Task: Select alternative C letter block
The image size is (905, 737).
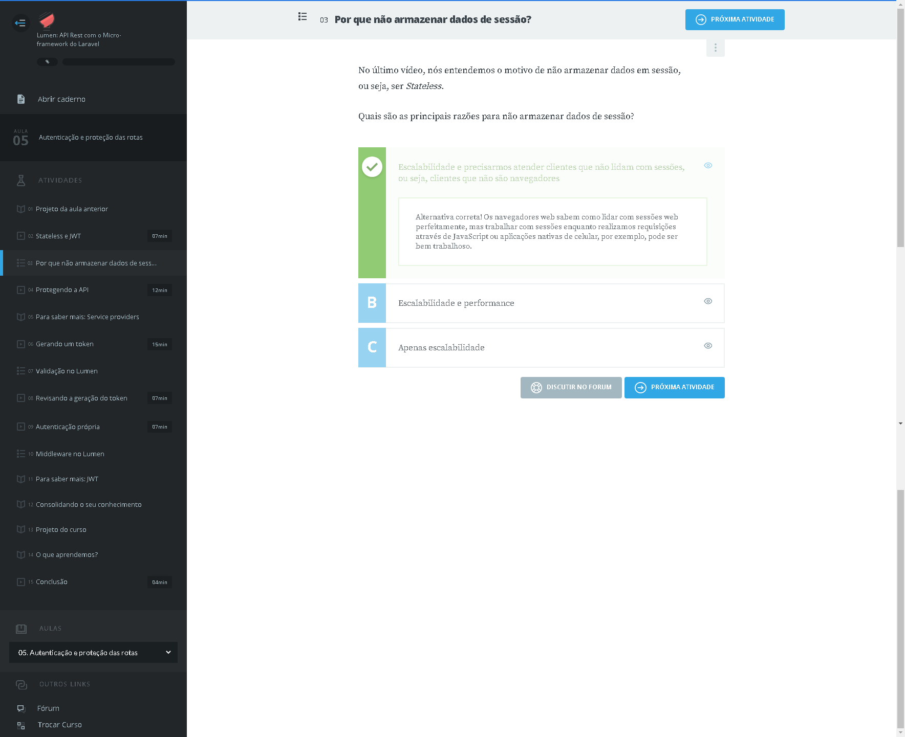Action: (x=372, y=347)
